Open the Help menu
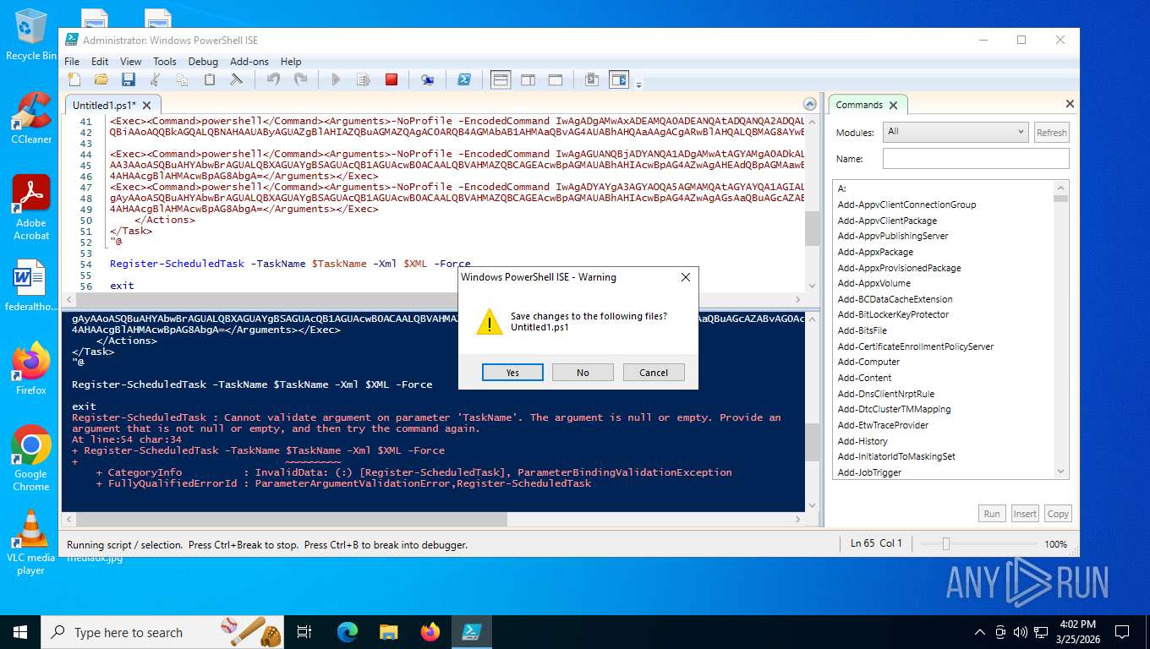The width and height of the screenshot is (1150, 649). click(291, 62)
